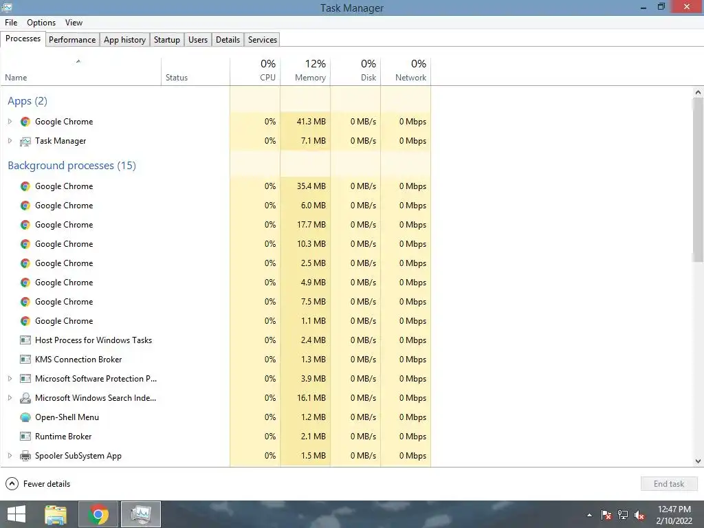Expand the Google Chrome app group
Viewport: 704px width, 528px height.
tap(10, 122)
